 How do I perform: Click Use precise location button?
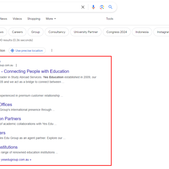27,51
